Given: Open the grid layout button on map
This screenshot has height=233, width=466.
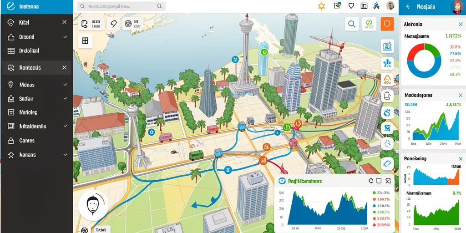Looking at the screenshot, I should [85, 41].
